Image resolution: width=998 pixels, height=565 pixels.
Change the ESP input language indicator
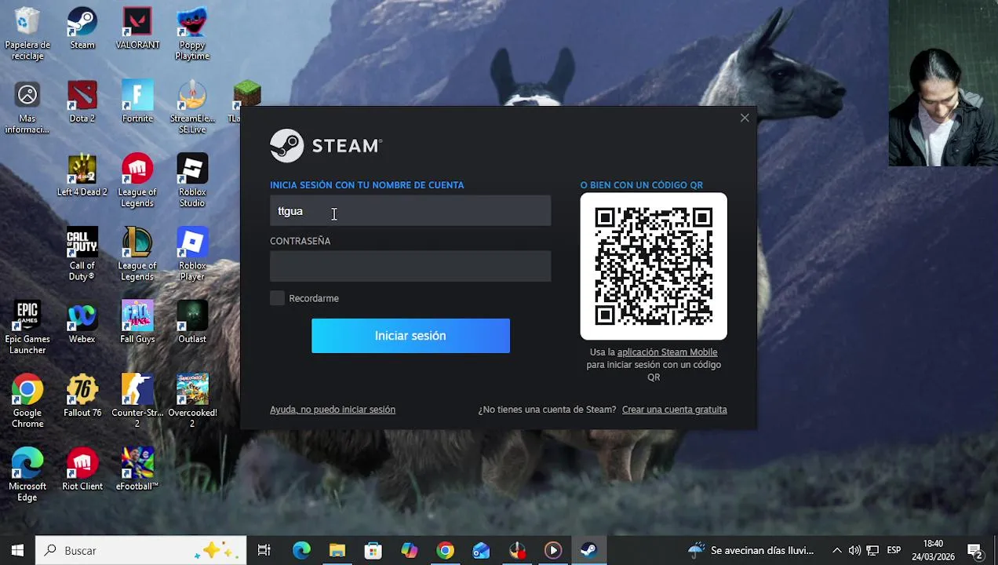coord(894,550)
